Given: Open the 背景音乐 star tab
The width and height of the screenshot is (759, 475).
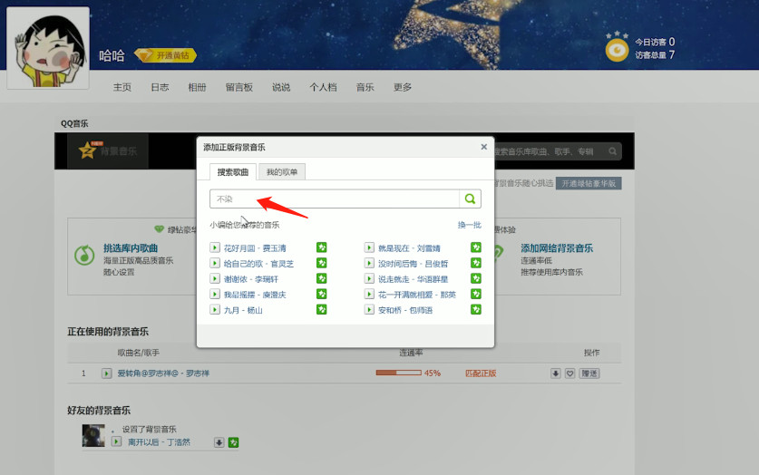Looking at the screenshot, I should (x=108, y=151).
